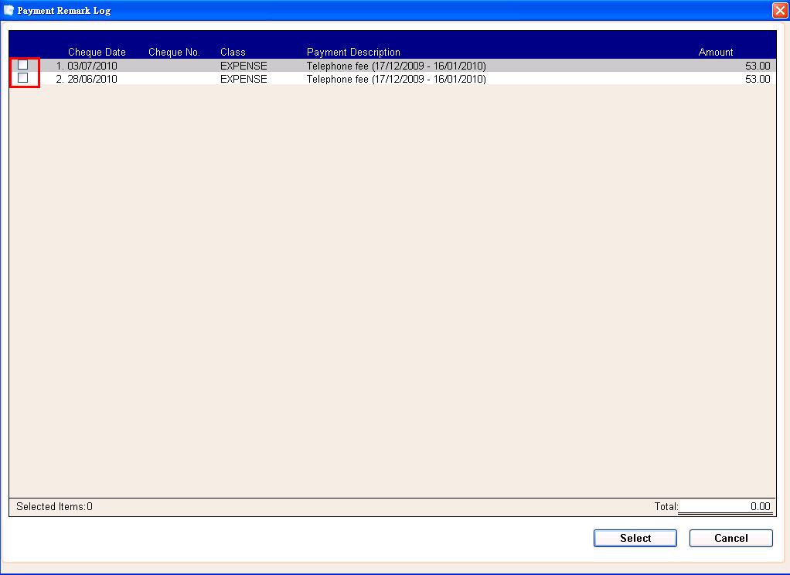The image size is (790, 575).
Task: Click the Payment Description column header
Action: (x=353, y=52)
